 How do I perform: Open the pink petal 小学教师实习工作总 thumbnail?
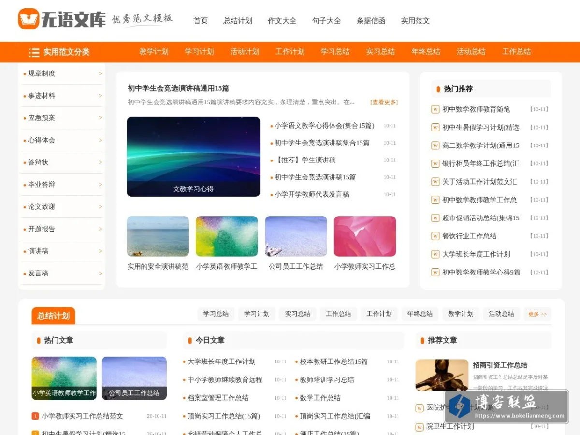(365, 236)
